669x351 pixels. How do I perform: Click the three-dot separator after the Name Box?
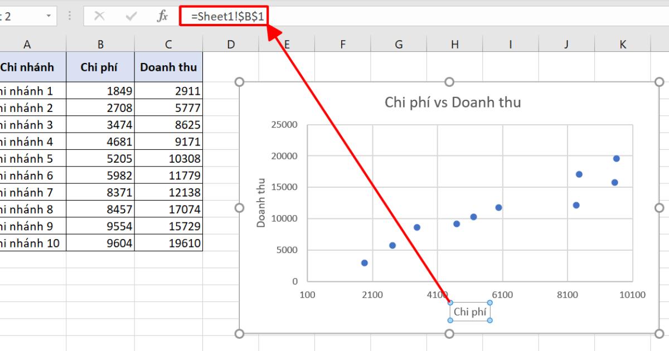[x=69, y=16]
